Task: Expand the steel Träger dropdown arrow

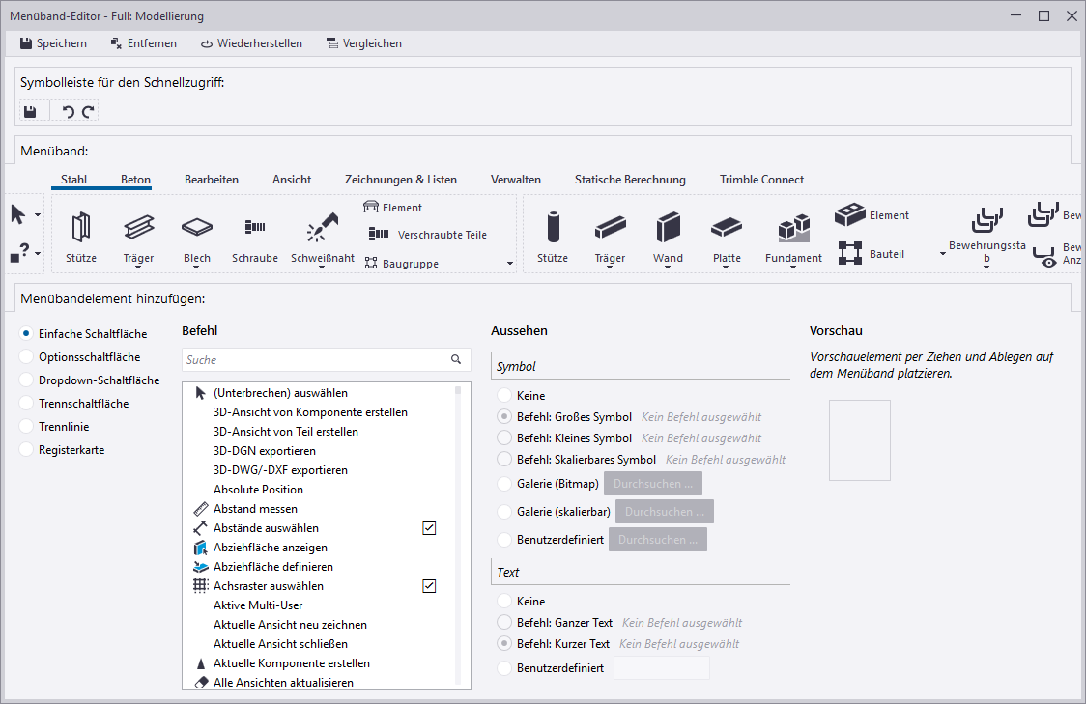Action: [139, 268]
